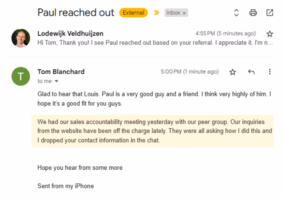Click the Inbox label chip
The width and height of the screenshot is (283, 199).
[173, 13]
